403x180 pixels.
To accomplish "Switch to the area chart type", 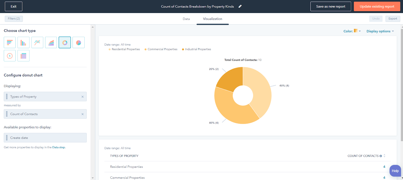I will coord(51,43).
